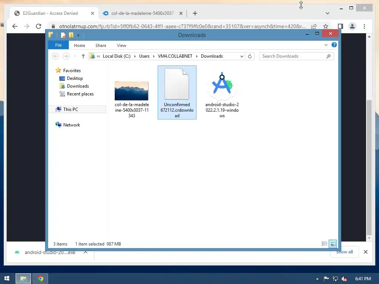Open the Share ribbon tab
379x284 pixels.
click(101, 45)
